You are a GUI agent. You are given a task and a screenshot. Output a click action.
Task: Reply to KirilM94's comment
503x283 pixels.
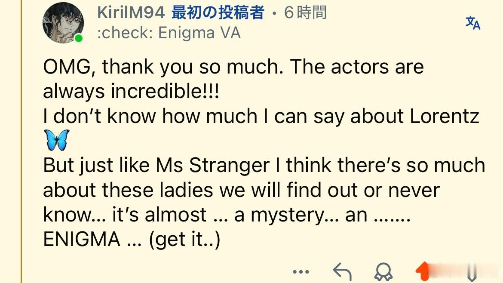[342, 271]
